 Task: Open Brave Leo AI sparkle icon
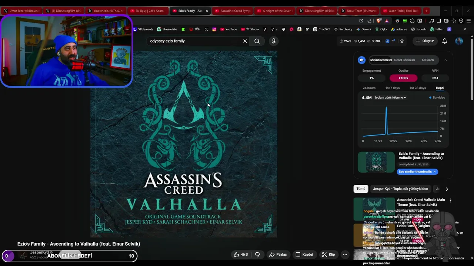[x=454, y=21]
